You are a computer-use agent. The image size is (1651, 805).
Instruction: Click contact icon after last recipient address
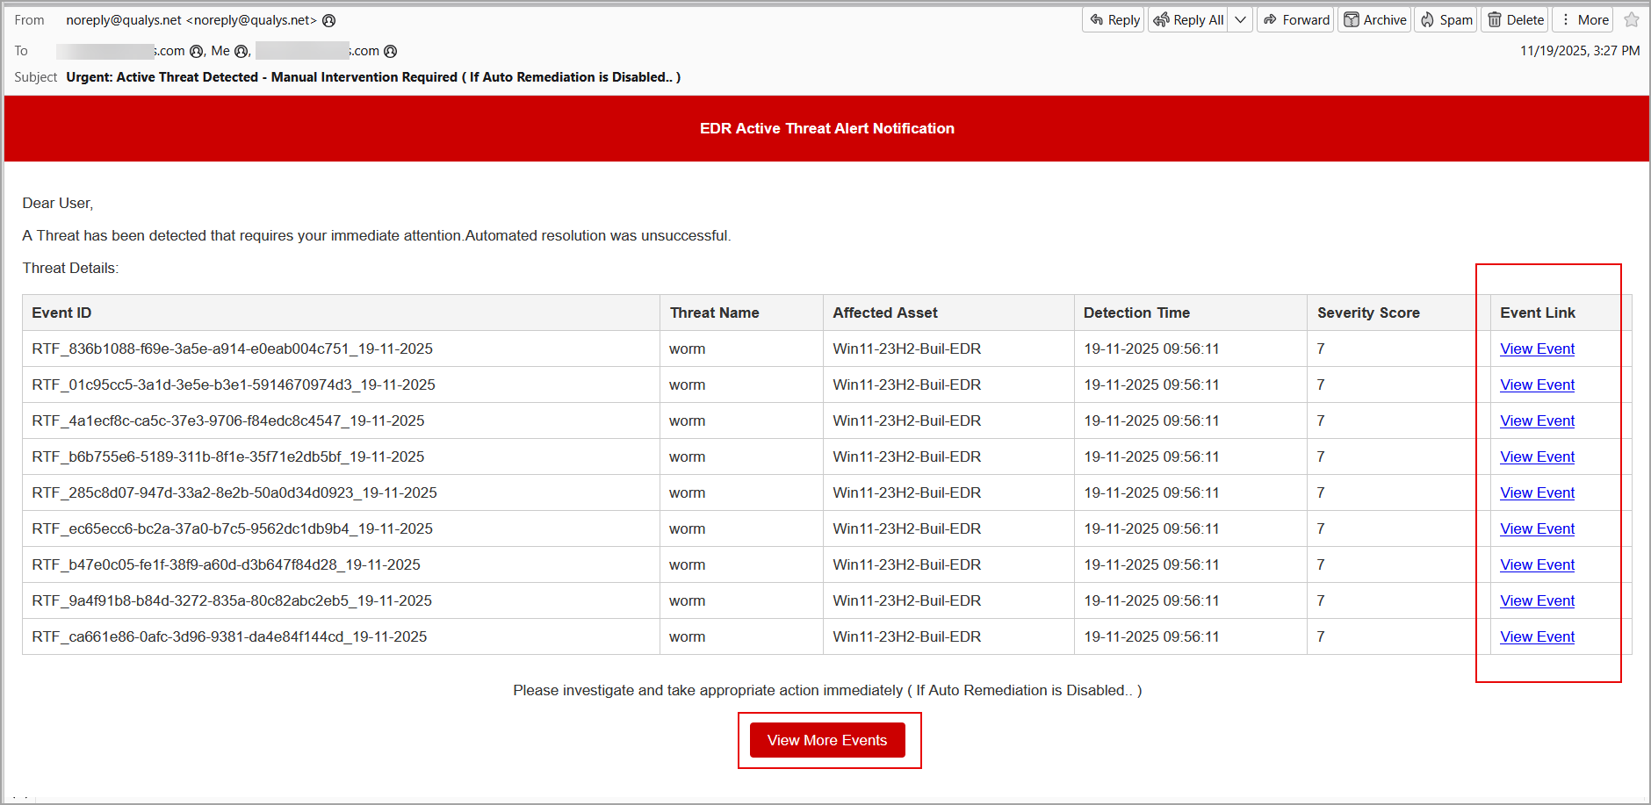(x=391, y=52)
